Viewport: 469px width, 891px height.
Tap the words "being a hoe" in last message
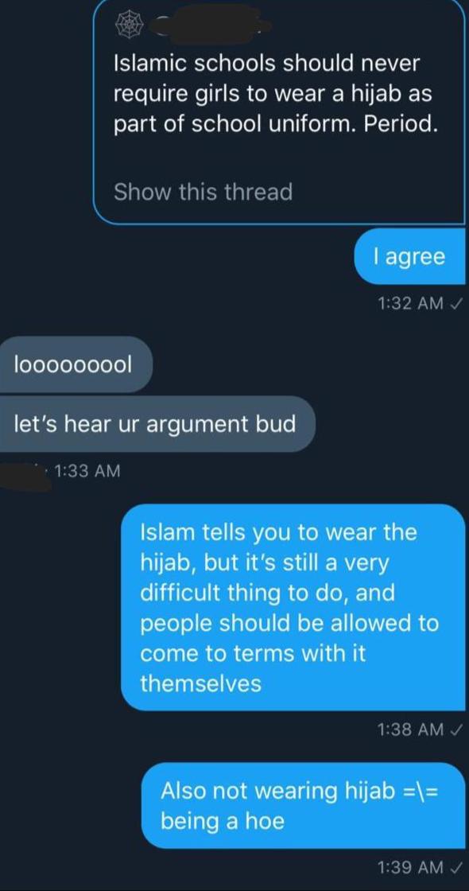(223, 821)
